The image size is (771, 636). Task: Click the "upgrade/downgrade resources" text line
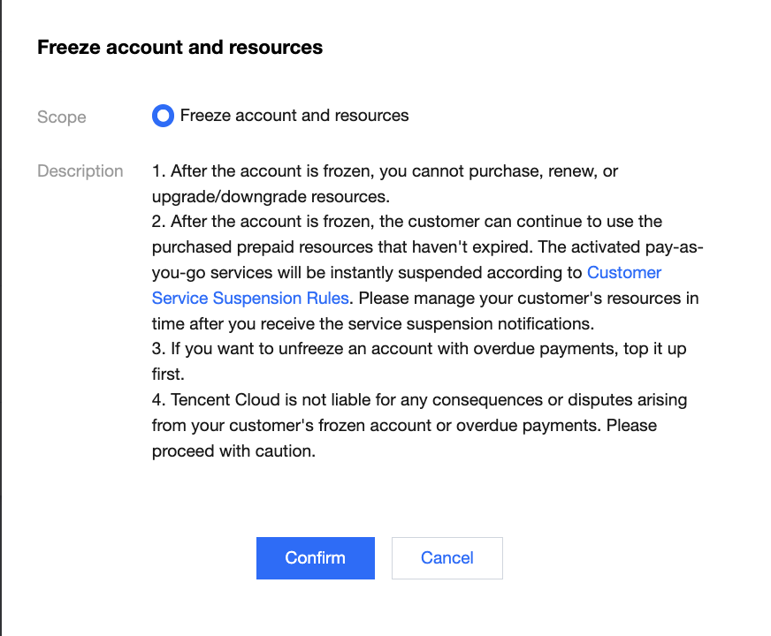tap(271, 195)
